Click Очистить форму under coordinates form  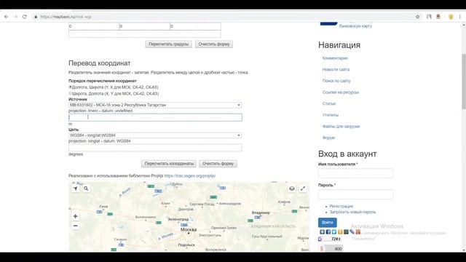pos(218,164)
